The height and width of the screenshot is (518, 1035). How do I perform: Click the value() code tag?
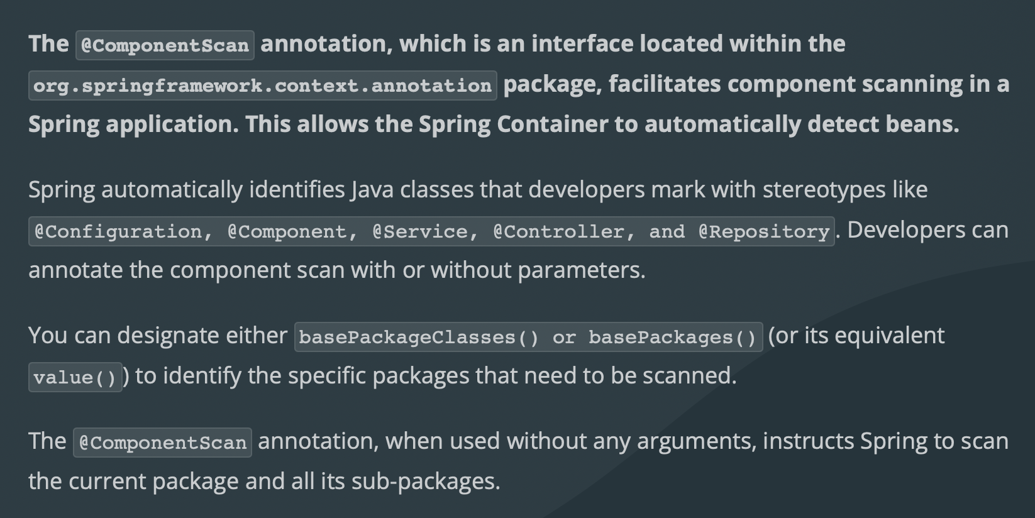coord(75,377)
